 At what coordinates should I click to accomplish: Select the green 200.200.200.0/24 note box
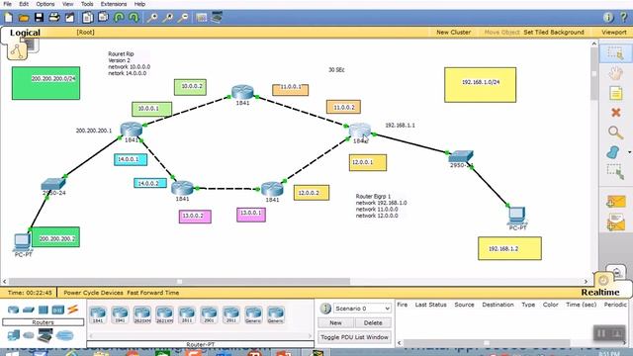coord(45,83)
